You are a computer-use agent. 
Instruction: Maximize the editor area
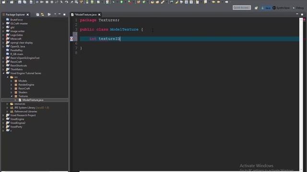click(302, 14)
